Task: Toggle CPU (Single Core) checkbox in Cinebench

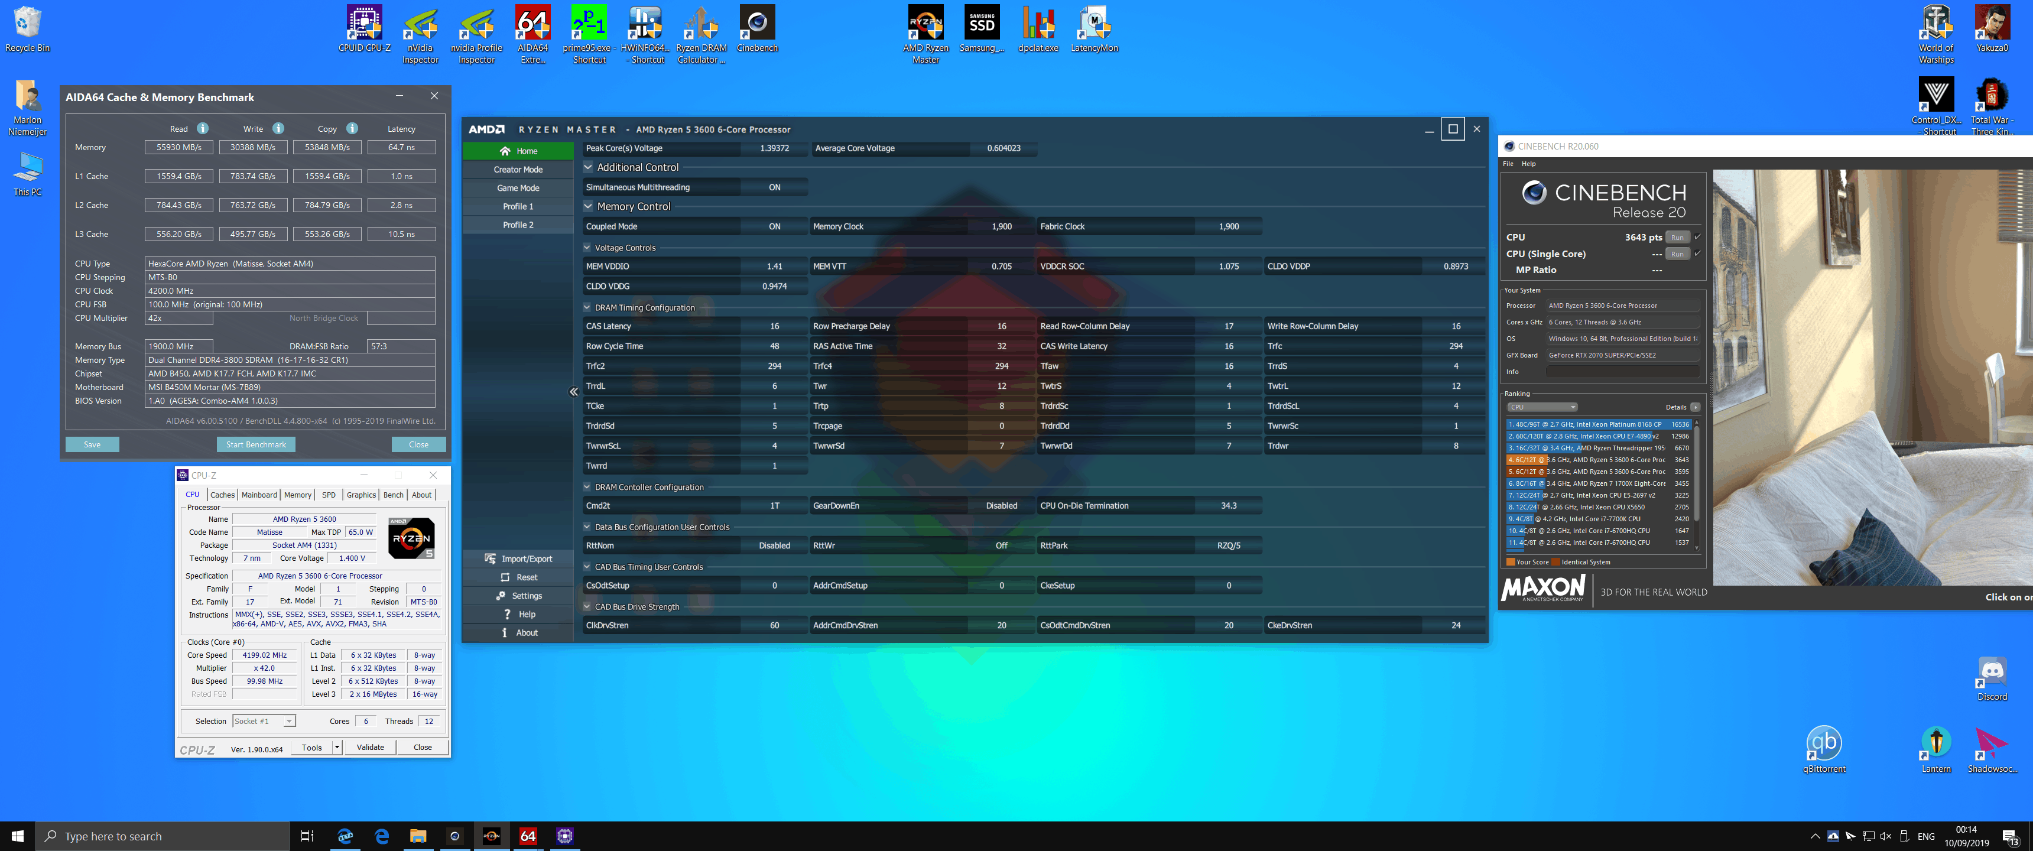Action: (x=1697, y=254)
